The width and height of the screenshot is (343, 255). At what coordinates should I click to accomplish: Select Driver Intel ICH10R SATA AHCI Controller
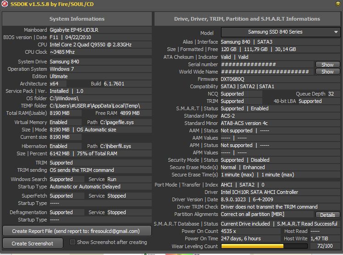pos(259,192)
